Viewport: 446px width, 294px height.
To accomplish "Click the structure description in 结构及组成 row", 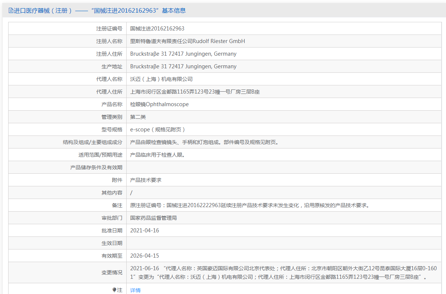I will (x=204, y=142).
